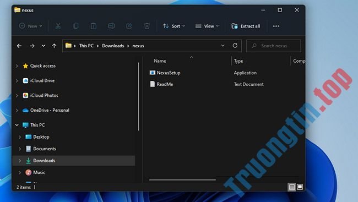Click the Paste clipboard icon

[x=94, y=26]
